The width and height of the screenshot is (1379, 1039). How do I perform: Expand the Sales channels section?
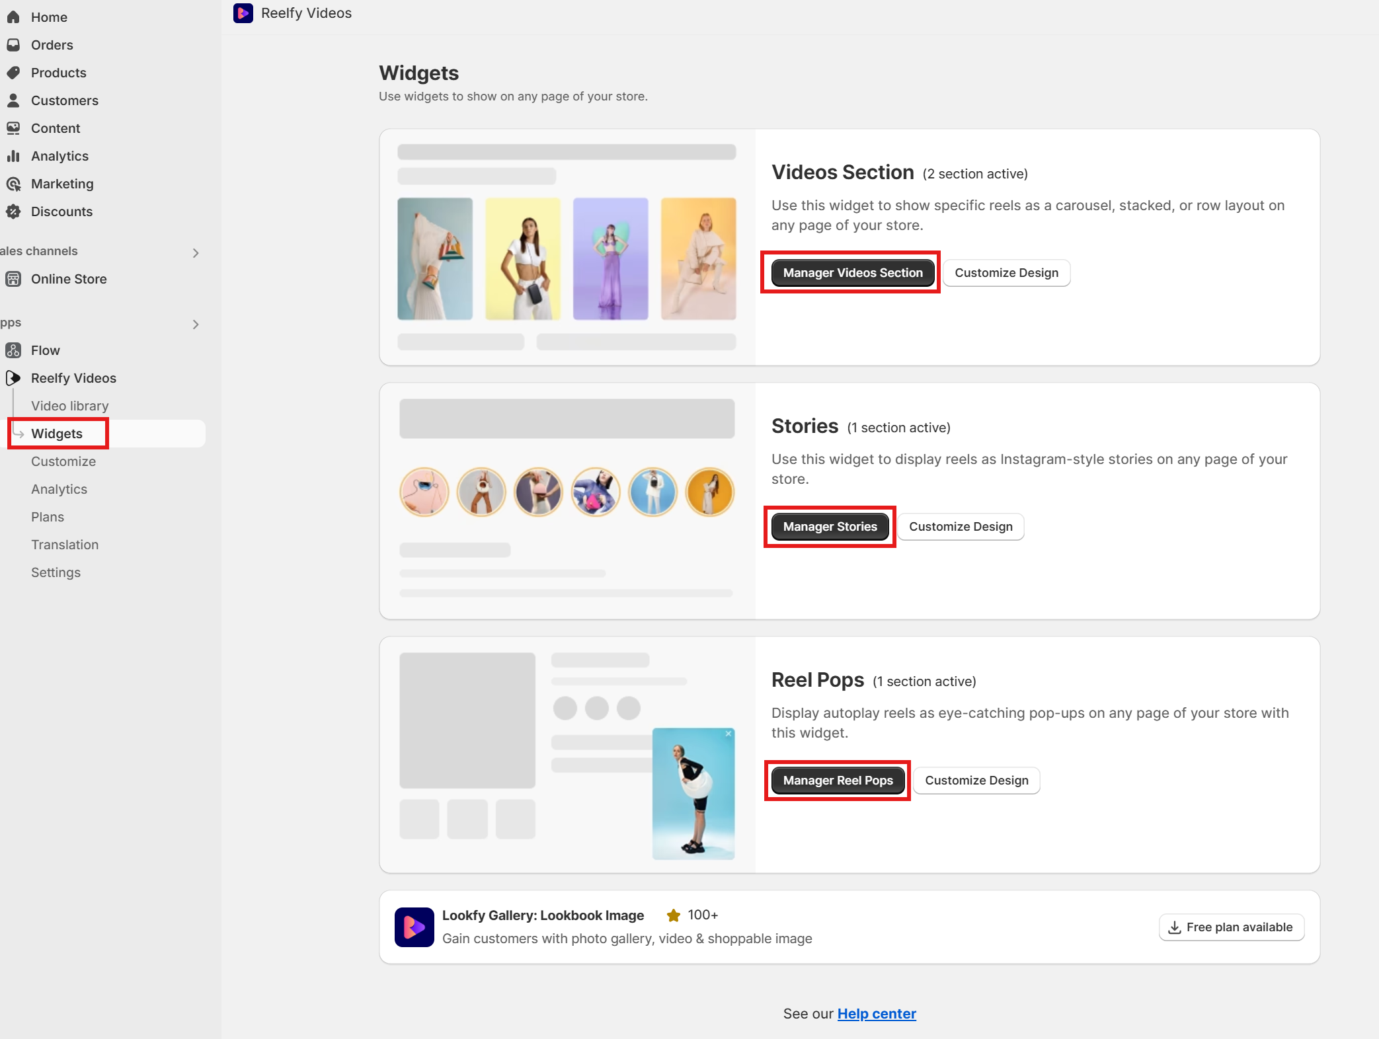point(196,252)
